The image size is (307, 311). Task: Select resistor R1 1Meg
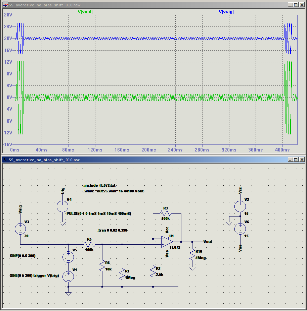(122, 274)
